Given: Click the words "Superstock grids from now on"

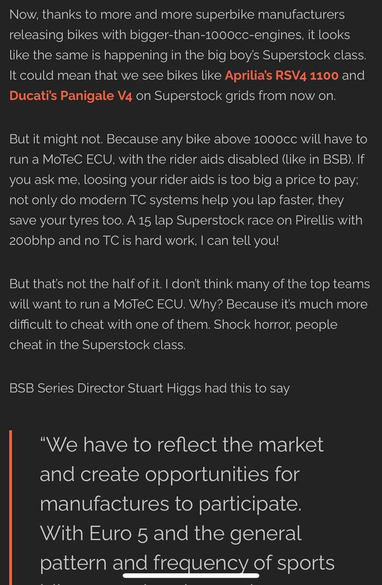Looking at the screenshot, I should pyautogui.click(x=245, y=96).
